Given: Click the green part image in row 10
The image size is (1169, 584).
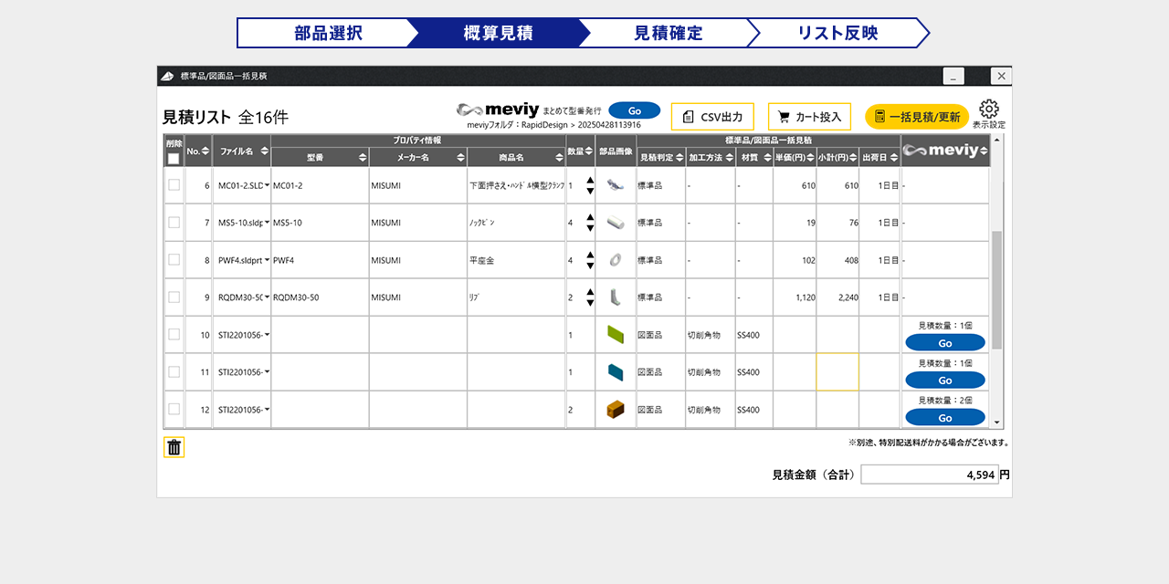Looking at the screenshot, I should tap(615, 335).
